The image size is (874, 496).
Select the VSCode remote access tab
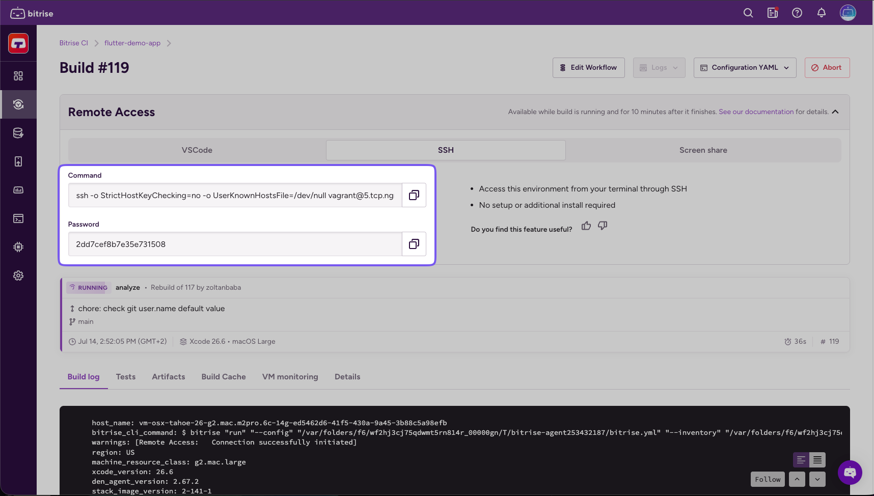197,150
